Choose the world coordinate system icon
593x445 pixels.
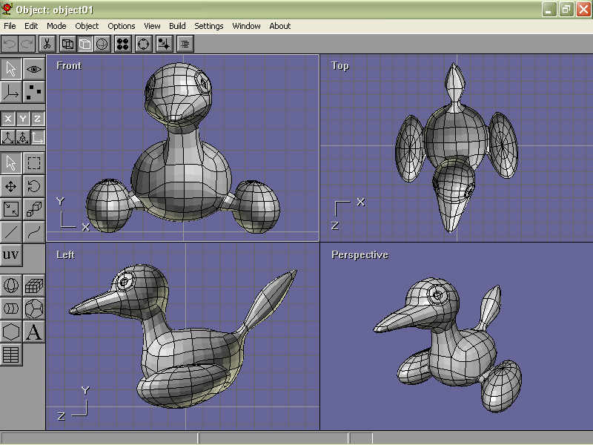8,137
